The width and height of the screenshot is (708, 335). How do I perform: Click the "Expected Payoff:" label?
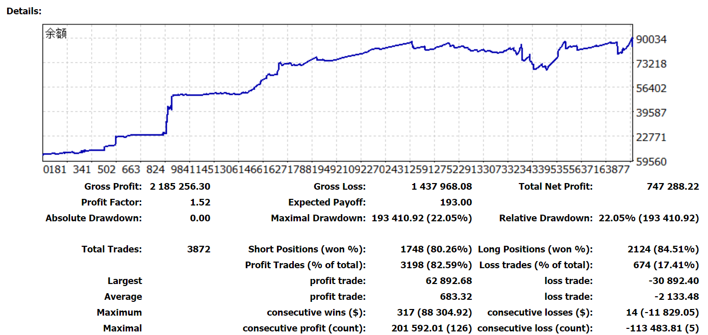pos(327,202)
